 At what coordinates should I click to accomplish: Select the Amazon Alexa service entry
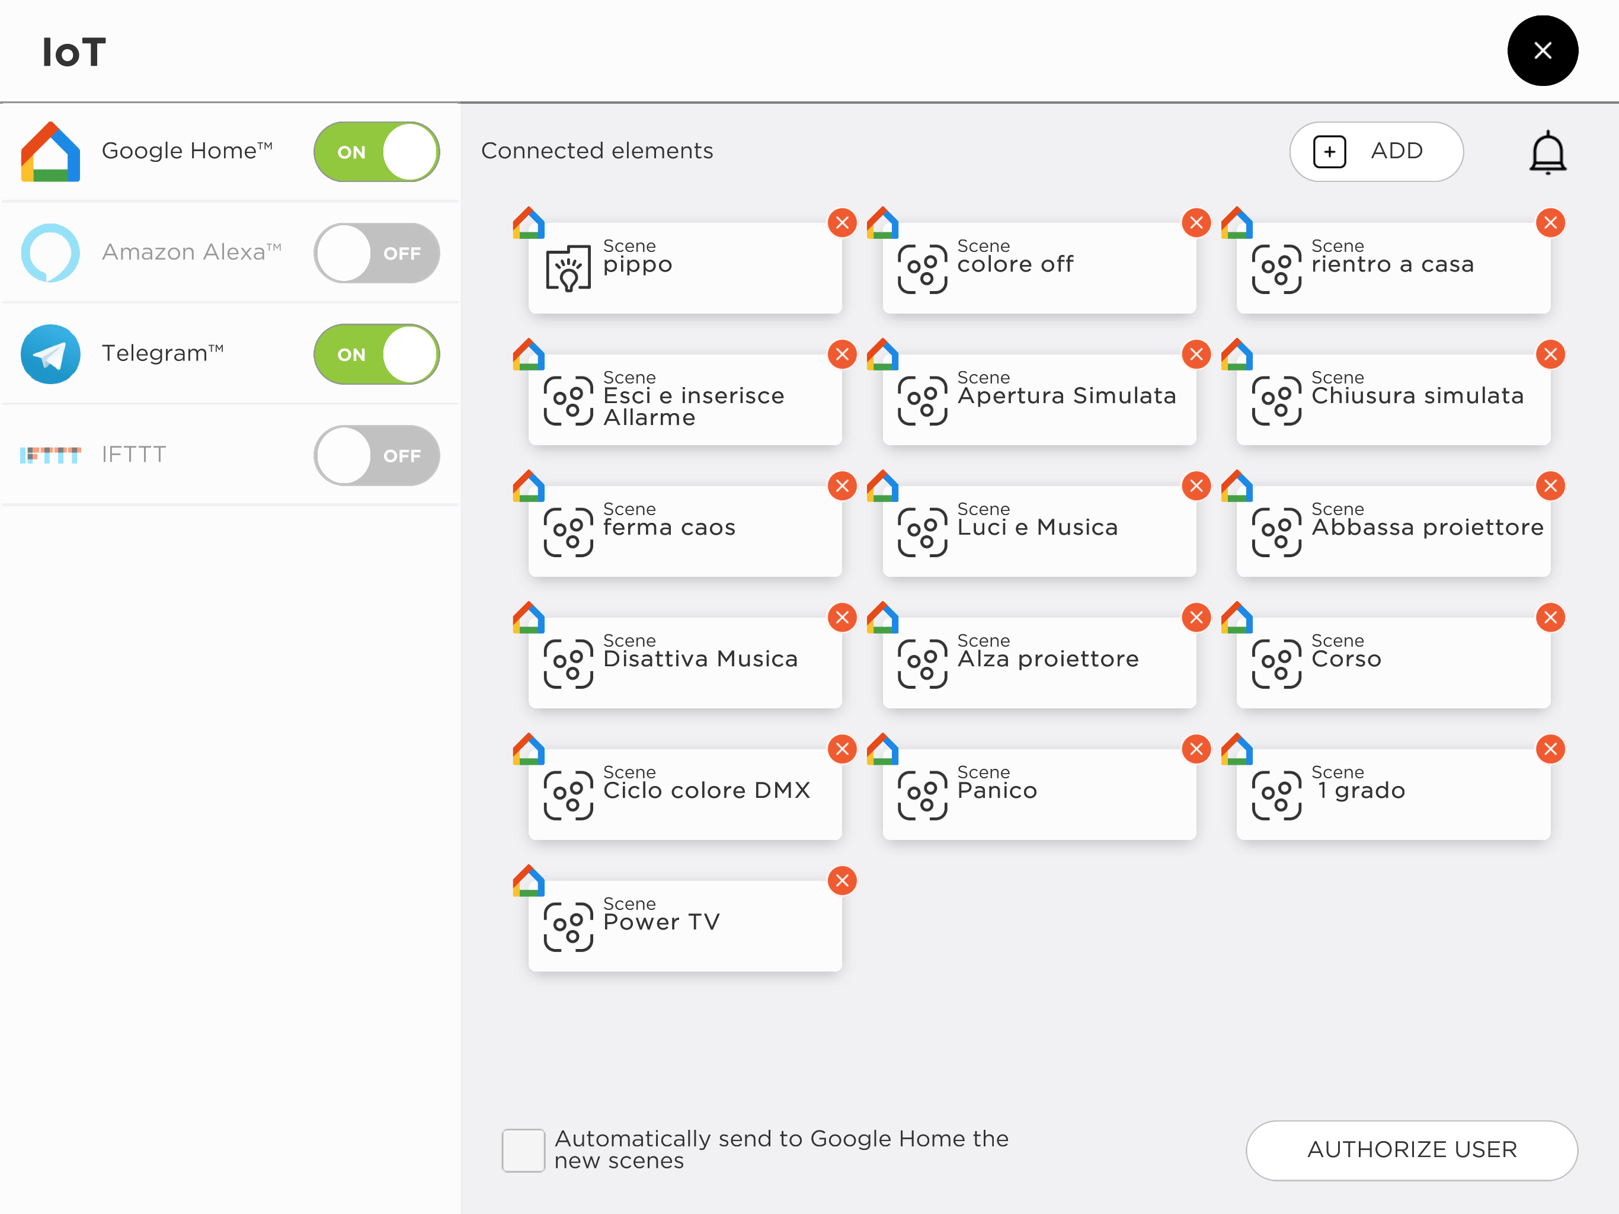point(231,253)
